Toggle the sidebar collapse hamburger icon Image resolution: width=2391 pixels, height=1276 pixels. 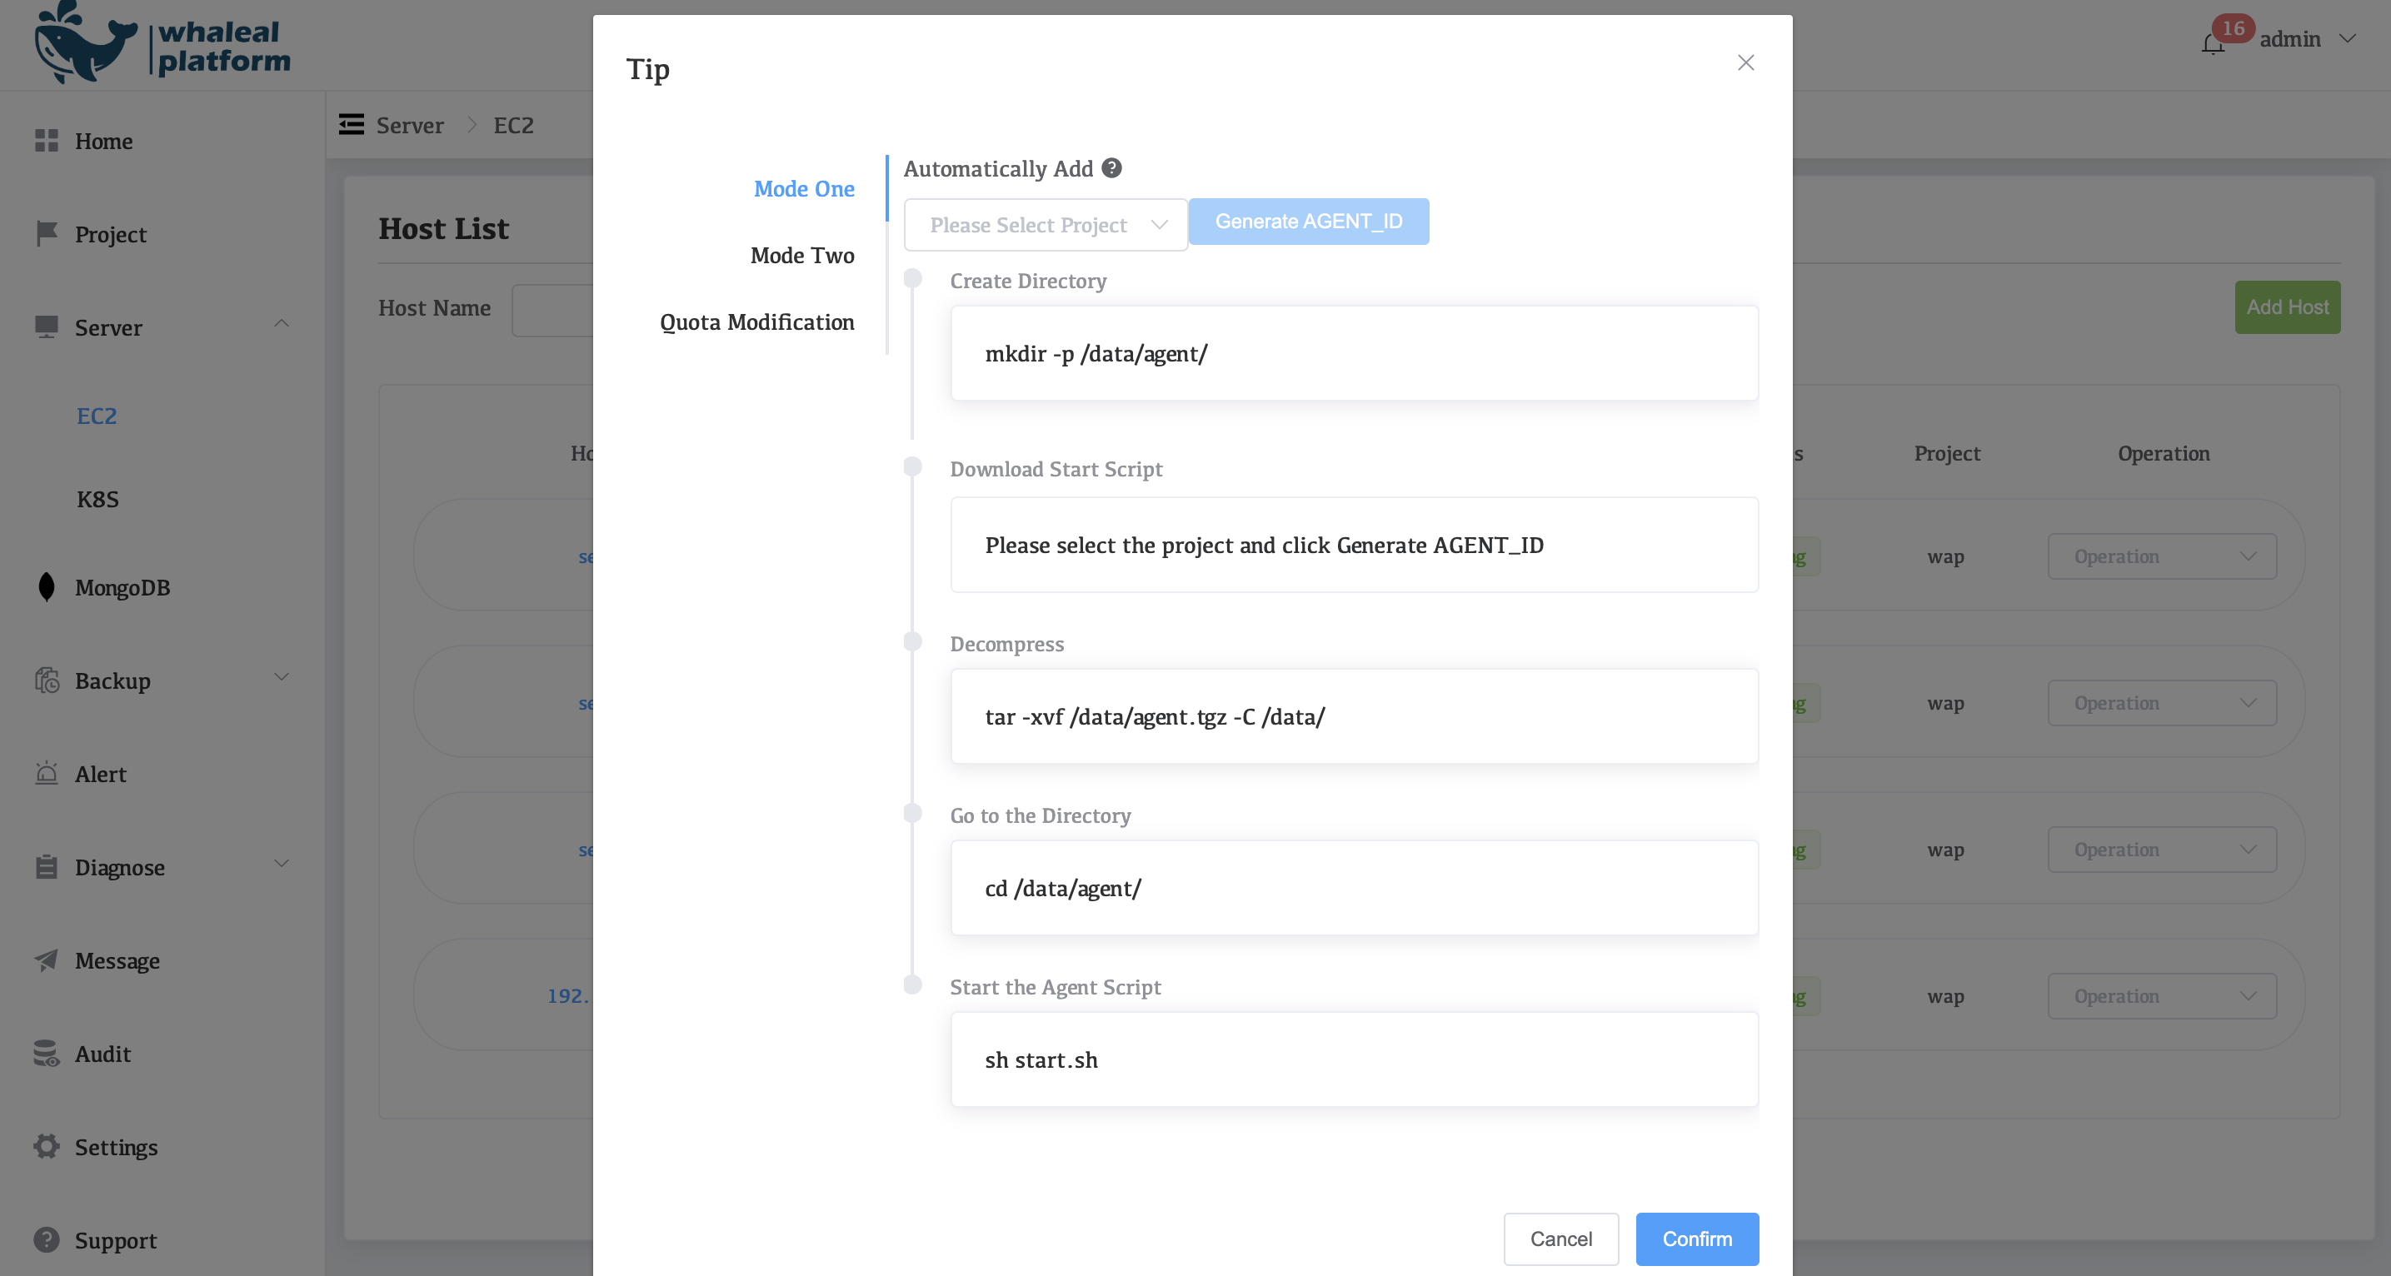click(351, 124)
